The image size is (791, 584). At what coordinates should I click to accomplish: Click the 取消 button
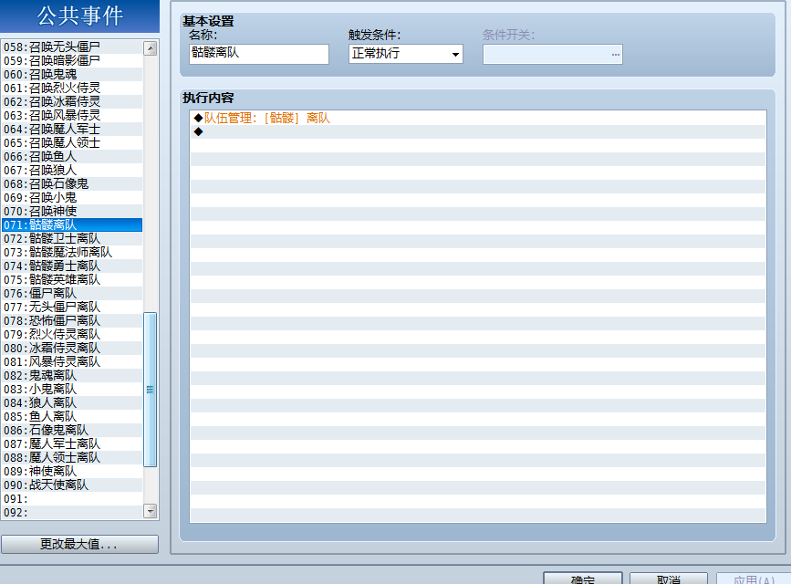click(x=669, y=579)
